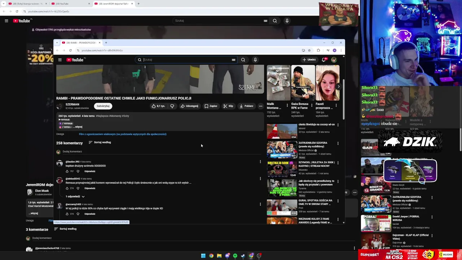462x260 pixels.
Task: Subscribe to SZERMAN with Subskrybuj button
Action: (103, 106)
